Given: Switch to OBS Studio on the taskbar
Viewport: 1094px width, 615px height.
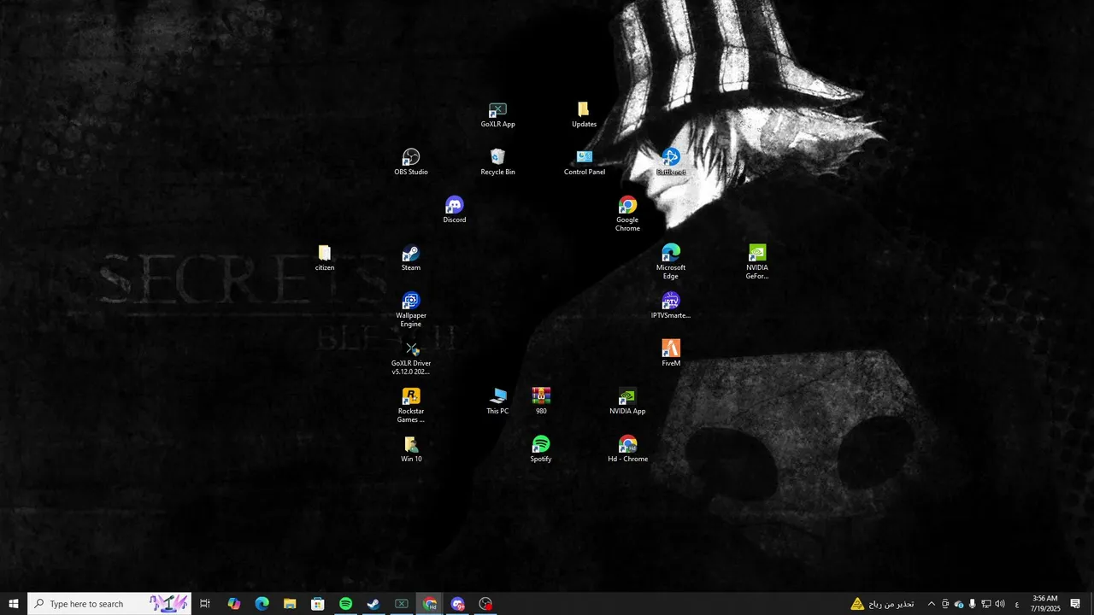Looking at the screenshot, I should tap(486, 604).
